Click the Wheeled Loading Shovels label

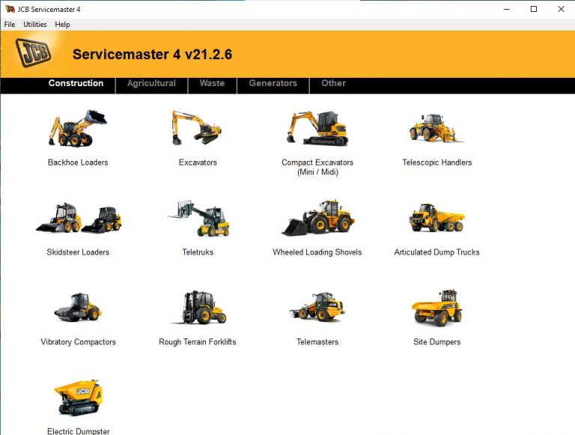[x=317, y=252]
